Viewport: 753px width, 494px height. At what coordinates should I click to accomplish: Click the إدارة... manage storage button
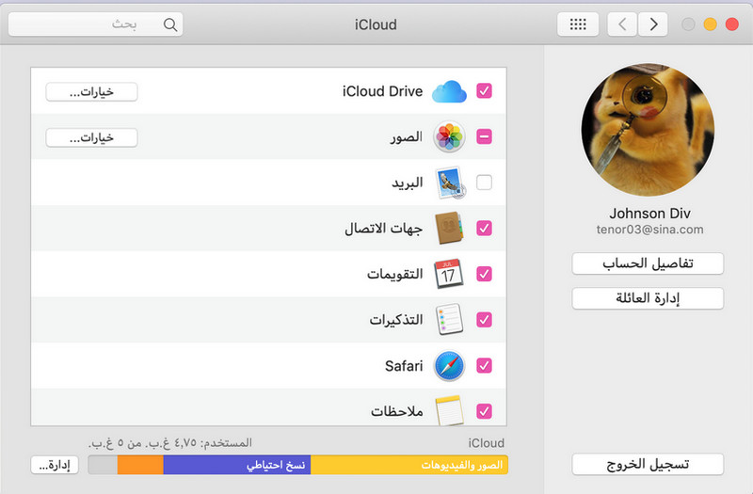(x=55, y=465)
